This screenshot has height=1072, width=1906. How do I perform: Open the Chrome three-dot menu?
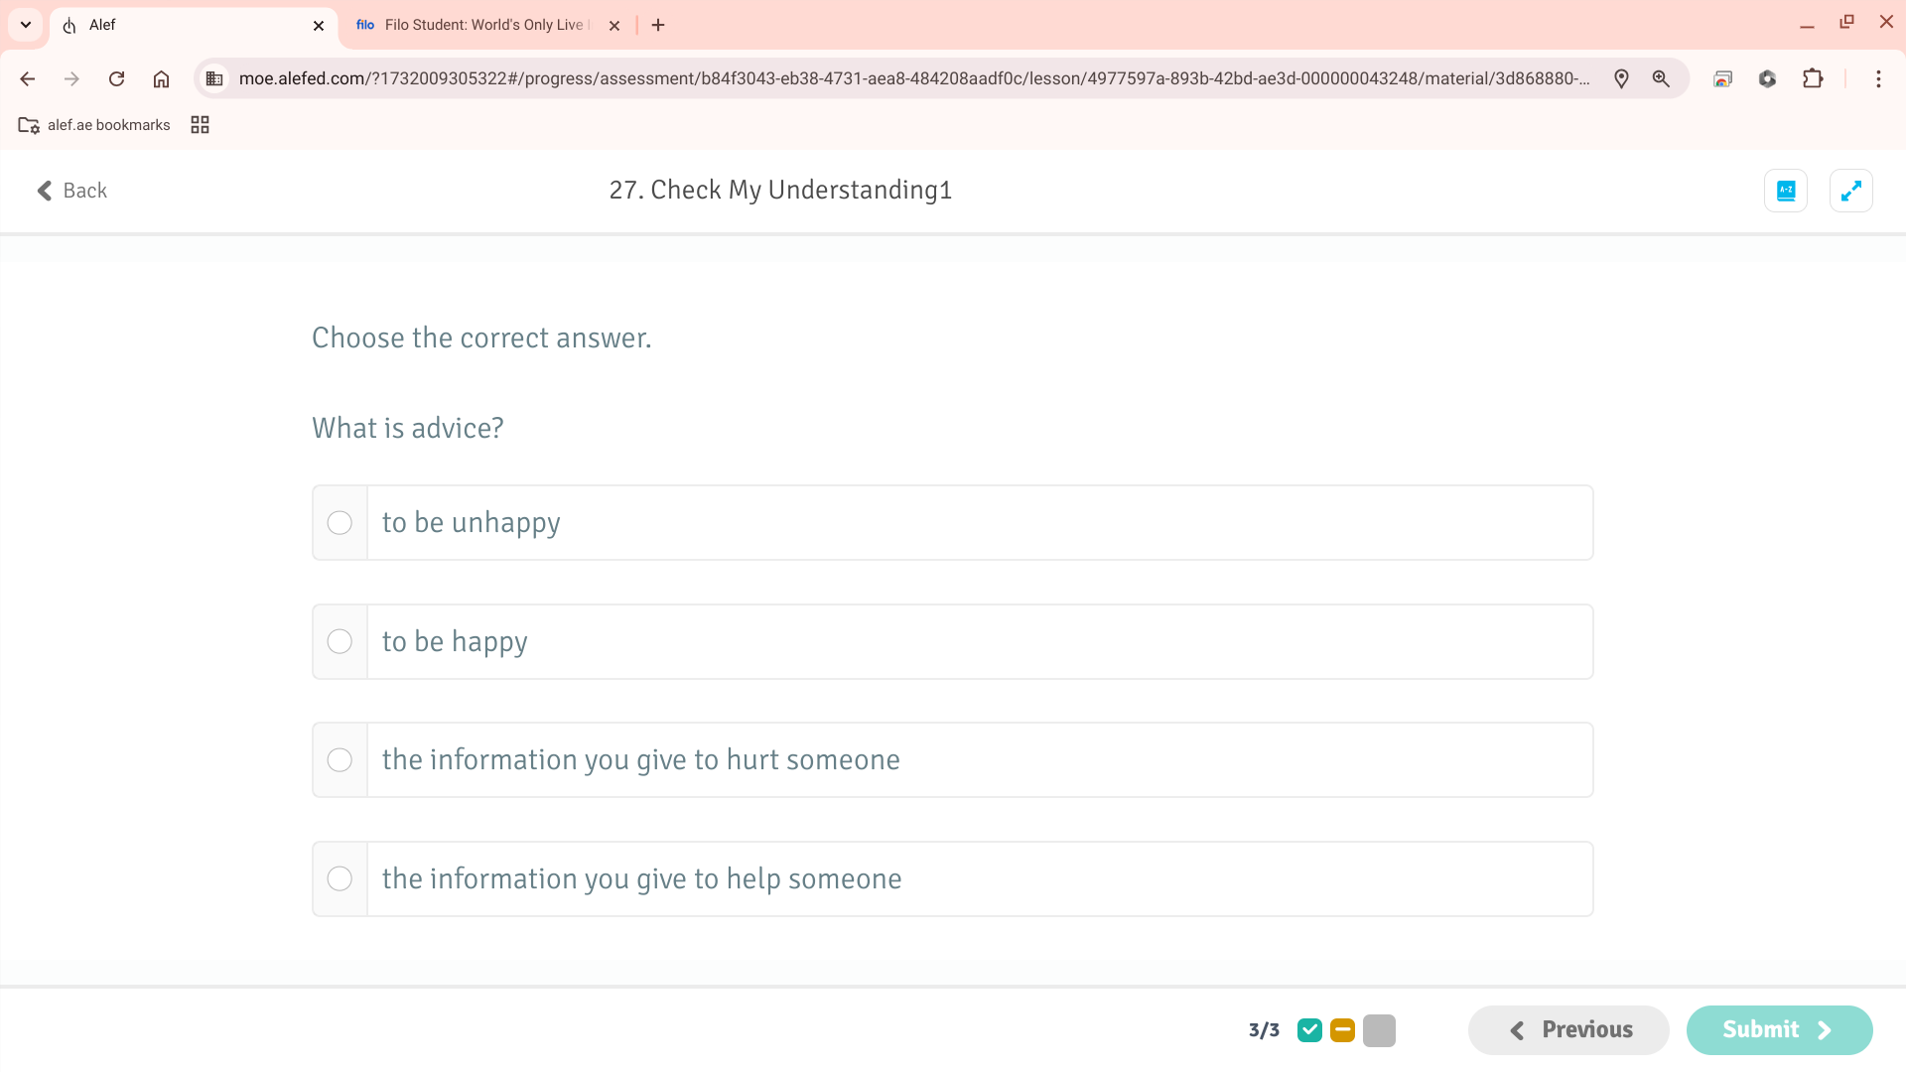point(1878,78)
